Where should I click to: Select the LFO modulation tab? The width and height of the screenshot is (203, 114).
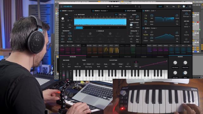[111, 57]
